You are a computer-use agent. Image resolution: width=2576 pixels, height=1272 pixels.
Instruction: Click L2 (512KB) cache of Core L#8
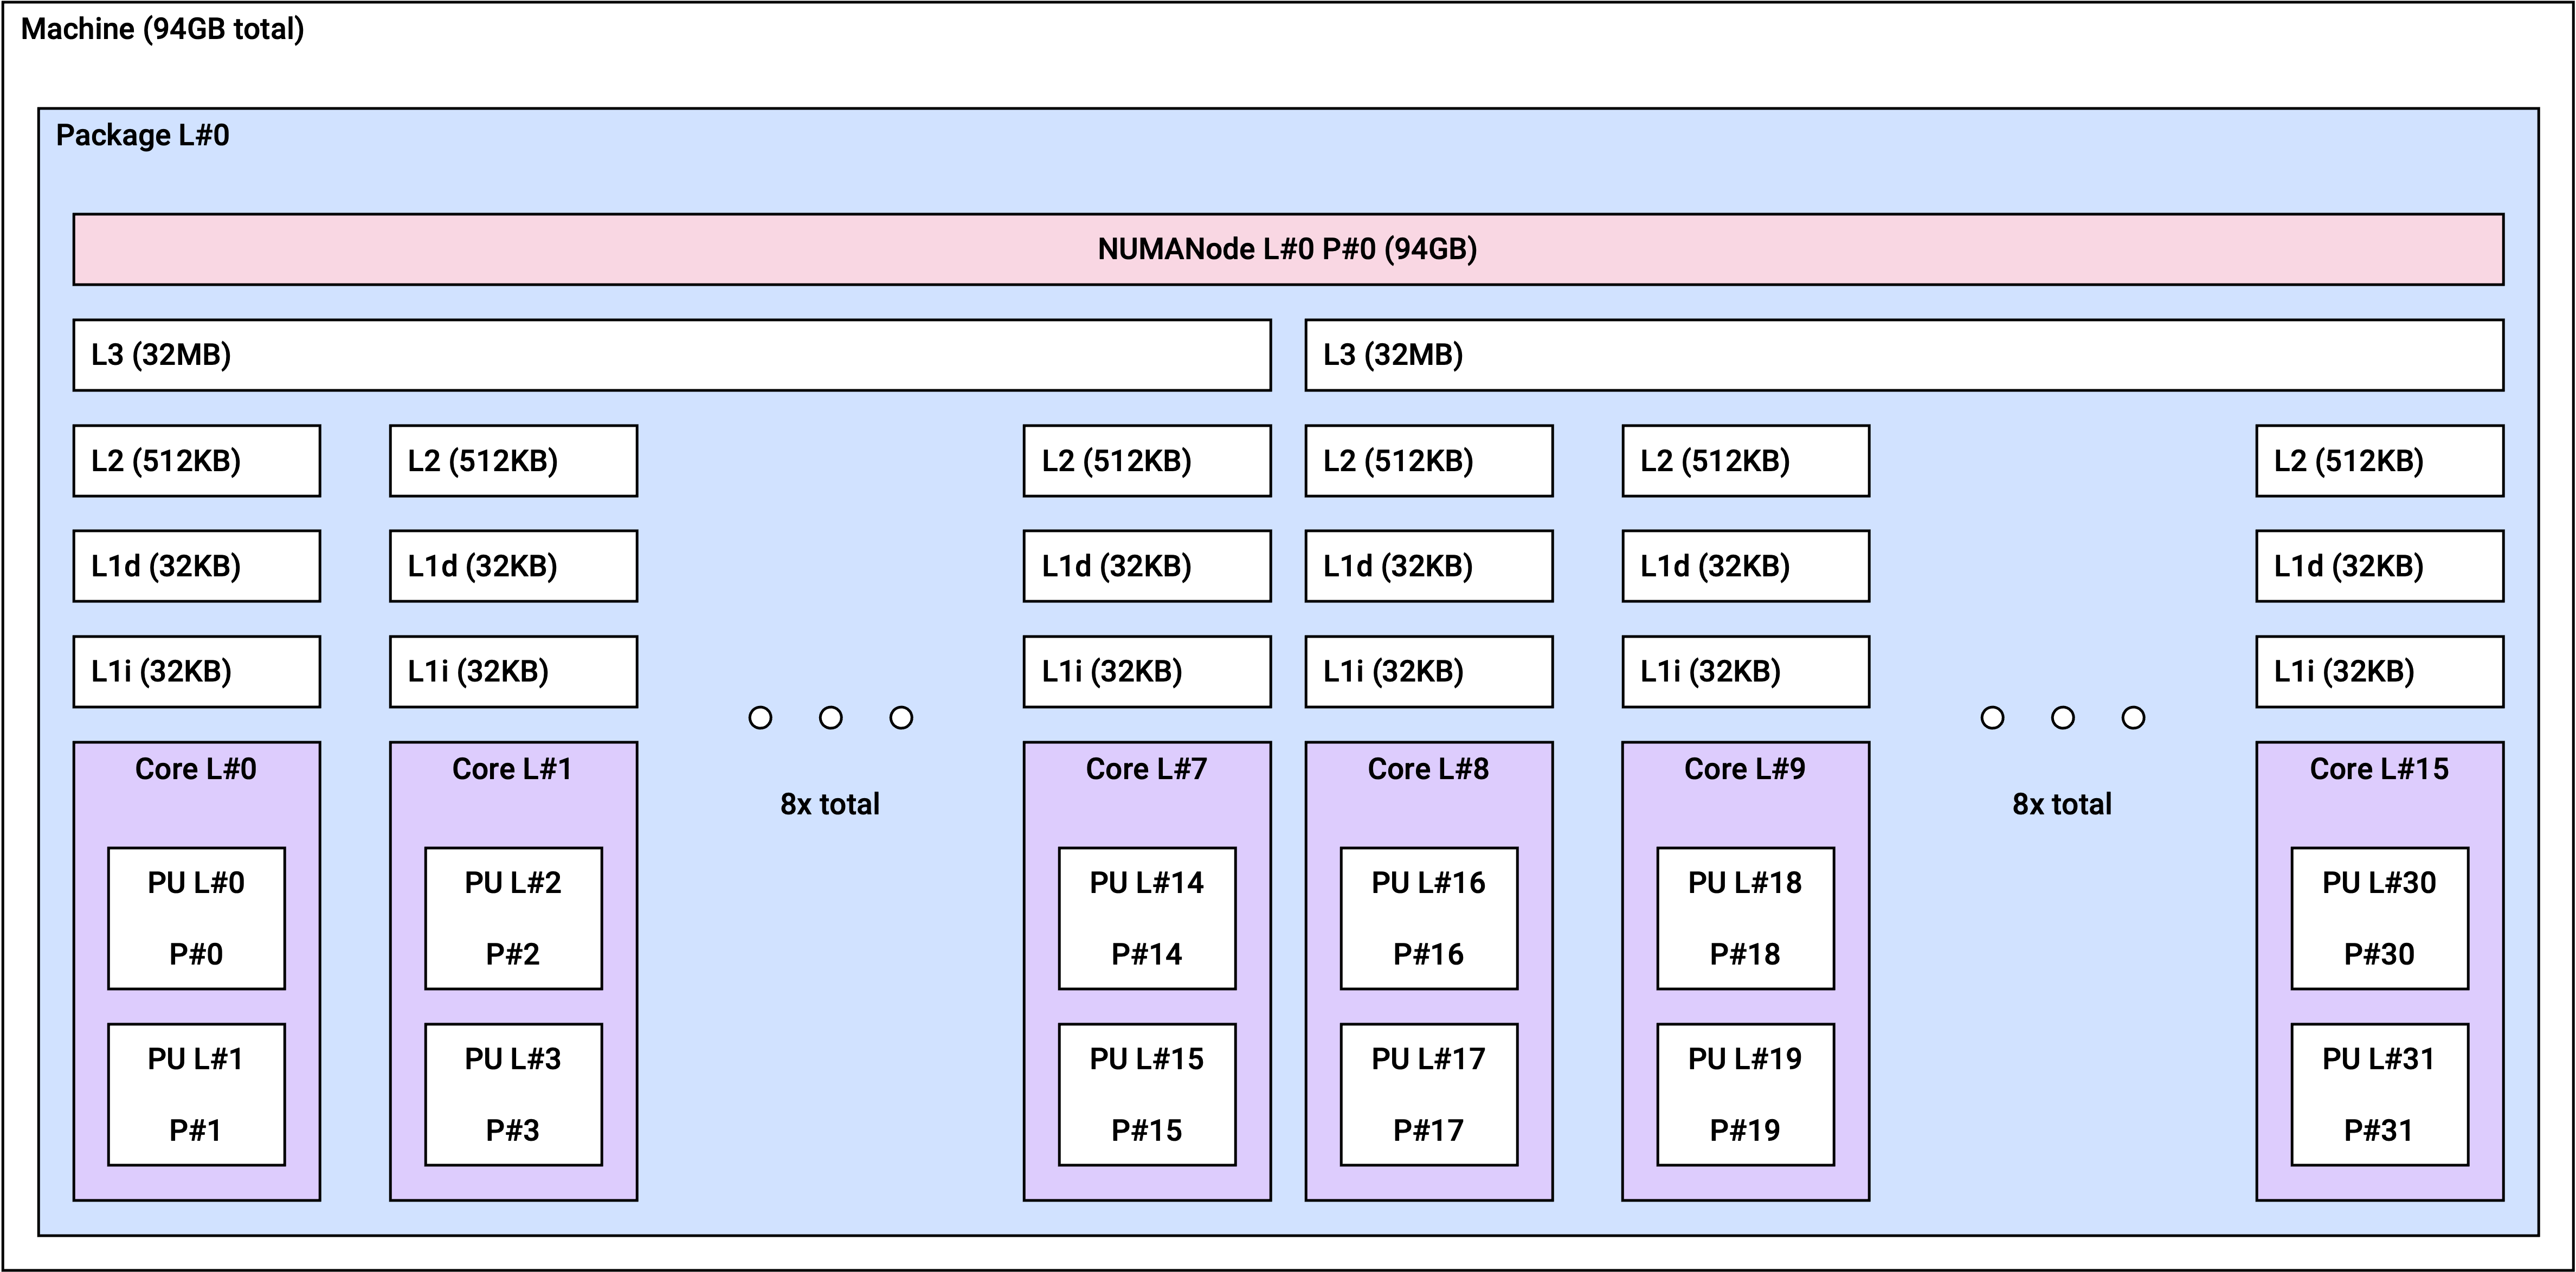pyautogui.click(x=1429, y=461)
